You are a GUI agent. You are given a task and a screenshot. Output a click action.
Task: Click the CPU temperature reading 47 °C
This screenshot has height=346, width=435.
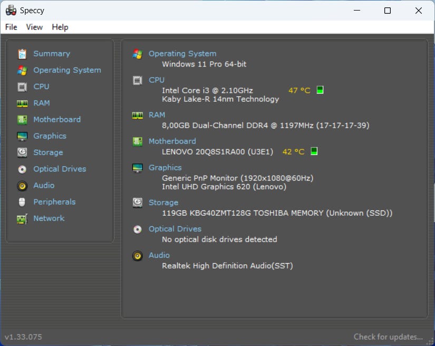pos(299,90)
